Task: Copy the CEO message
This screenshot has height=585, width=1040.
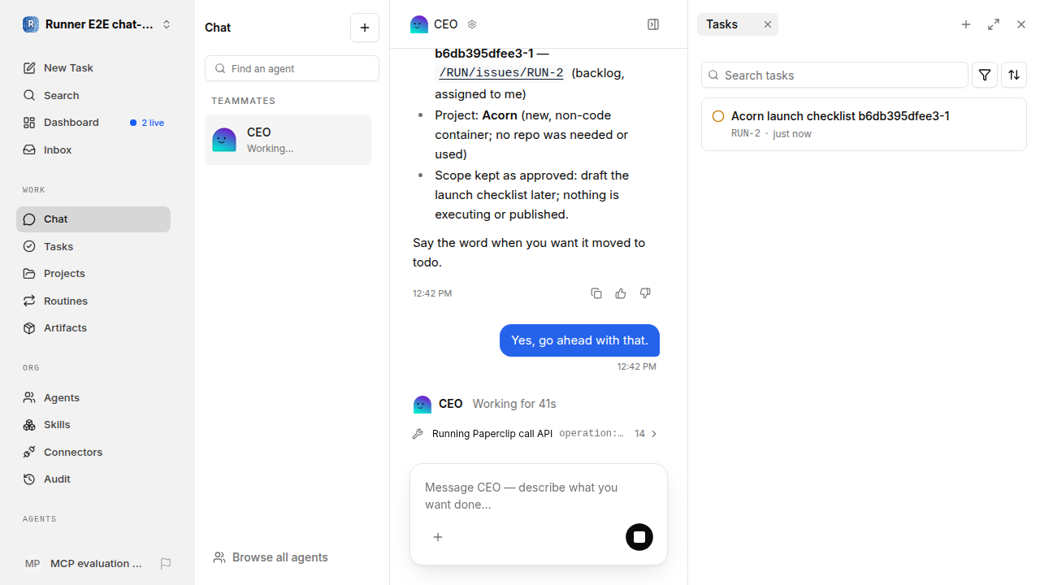Action: point(596,293)
